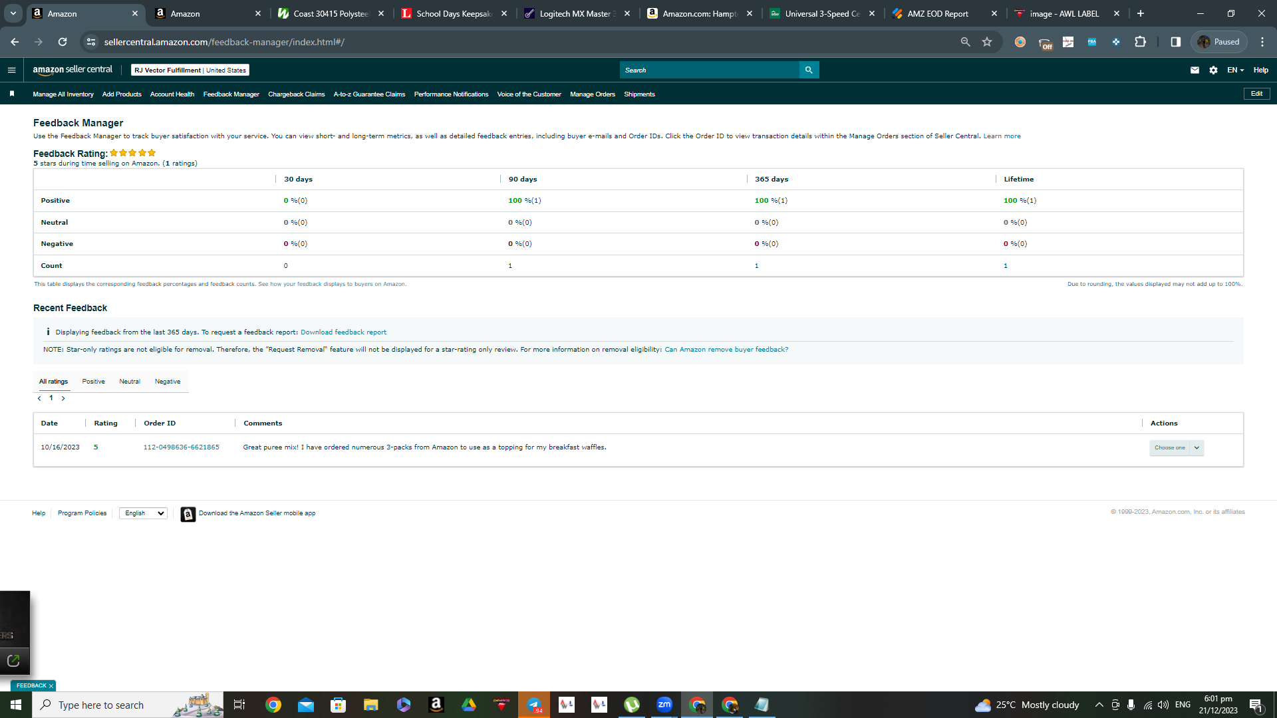Open a new browser tab
This screenshot has width=1277, height=718.
pos(1141,13)
